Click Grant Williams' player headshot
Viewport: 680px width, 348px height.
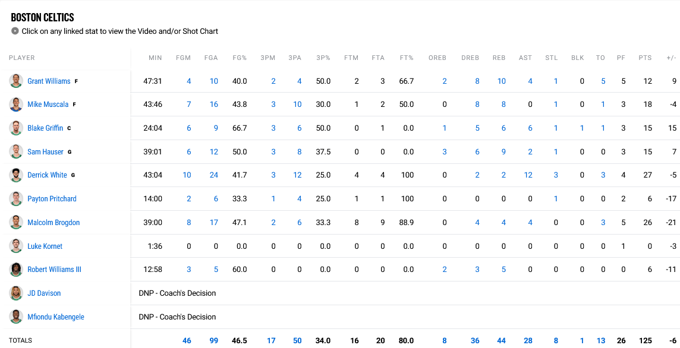click(15, 81)
